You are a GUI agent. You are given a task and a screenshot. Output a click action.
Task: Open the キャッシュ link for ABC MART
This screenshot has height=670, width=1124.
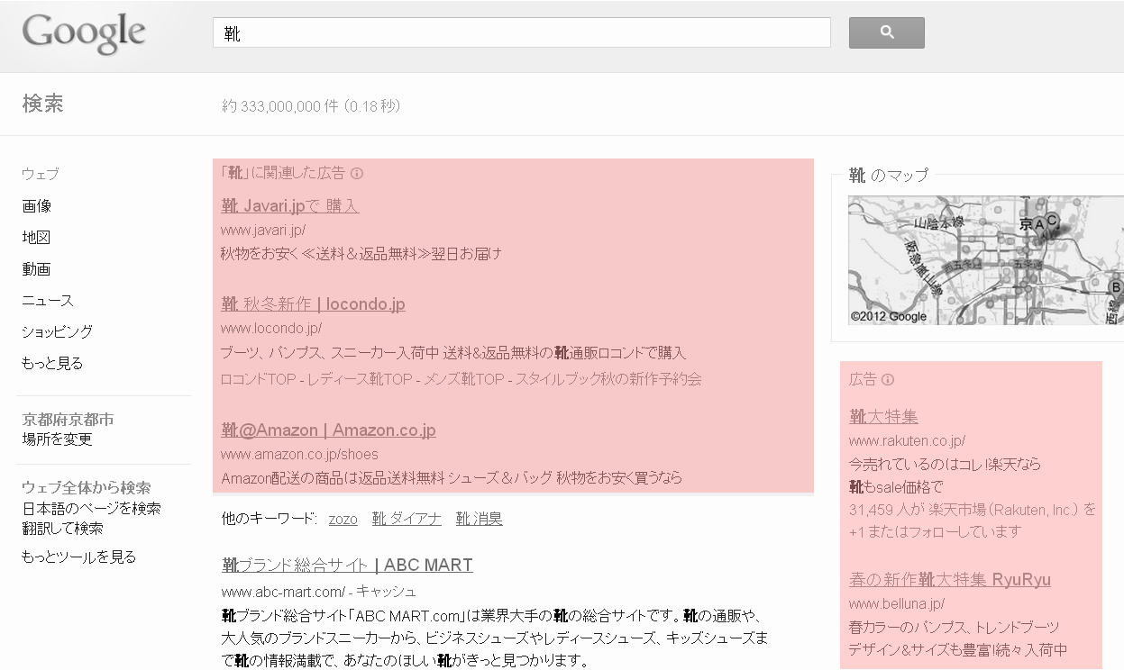click(386, 592)
